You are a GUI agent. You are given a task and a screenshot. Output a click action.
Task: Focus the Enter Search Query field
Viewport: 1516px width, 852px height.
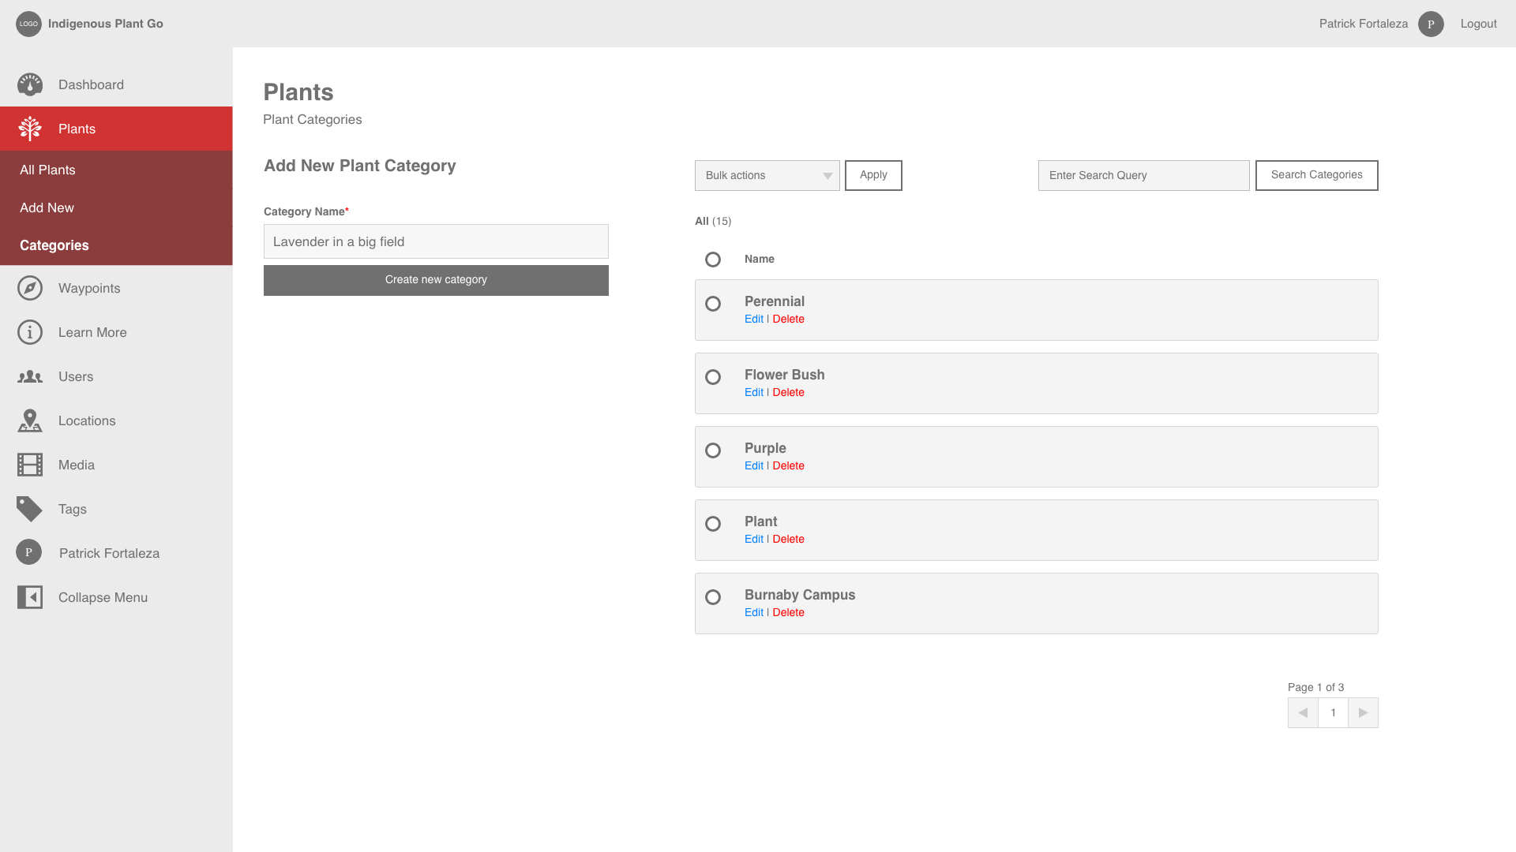coord(1143,175)
